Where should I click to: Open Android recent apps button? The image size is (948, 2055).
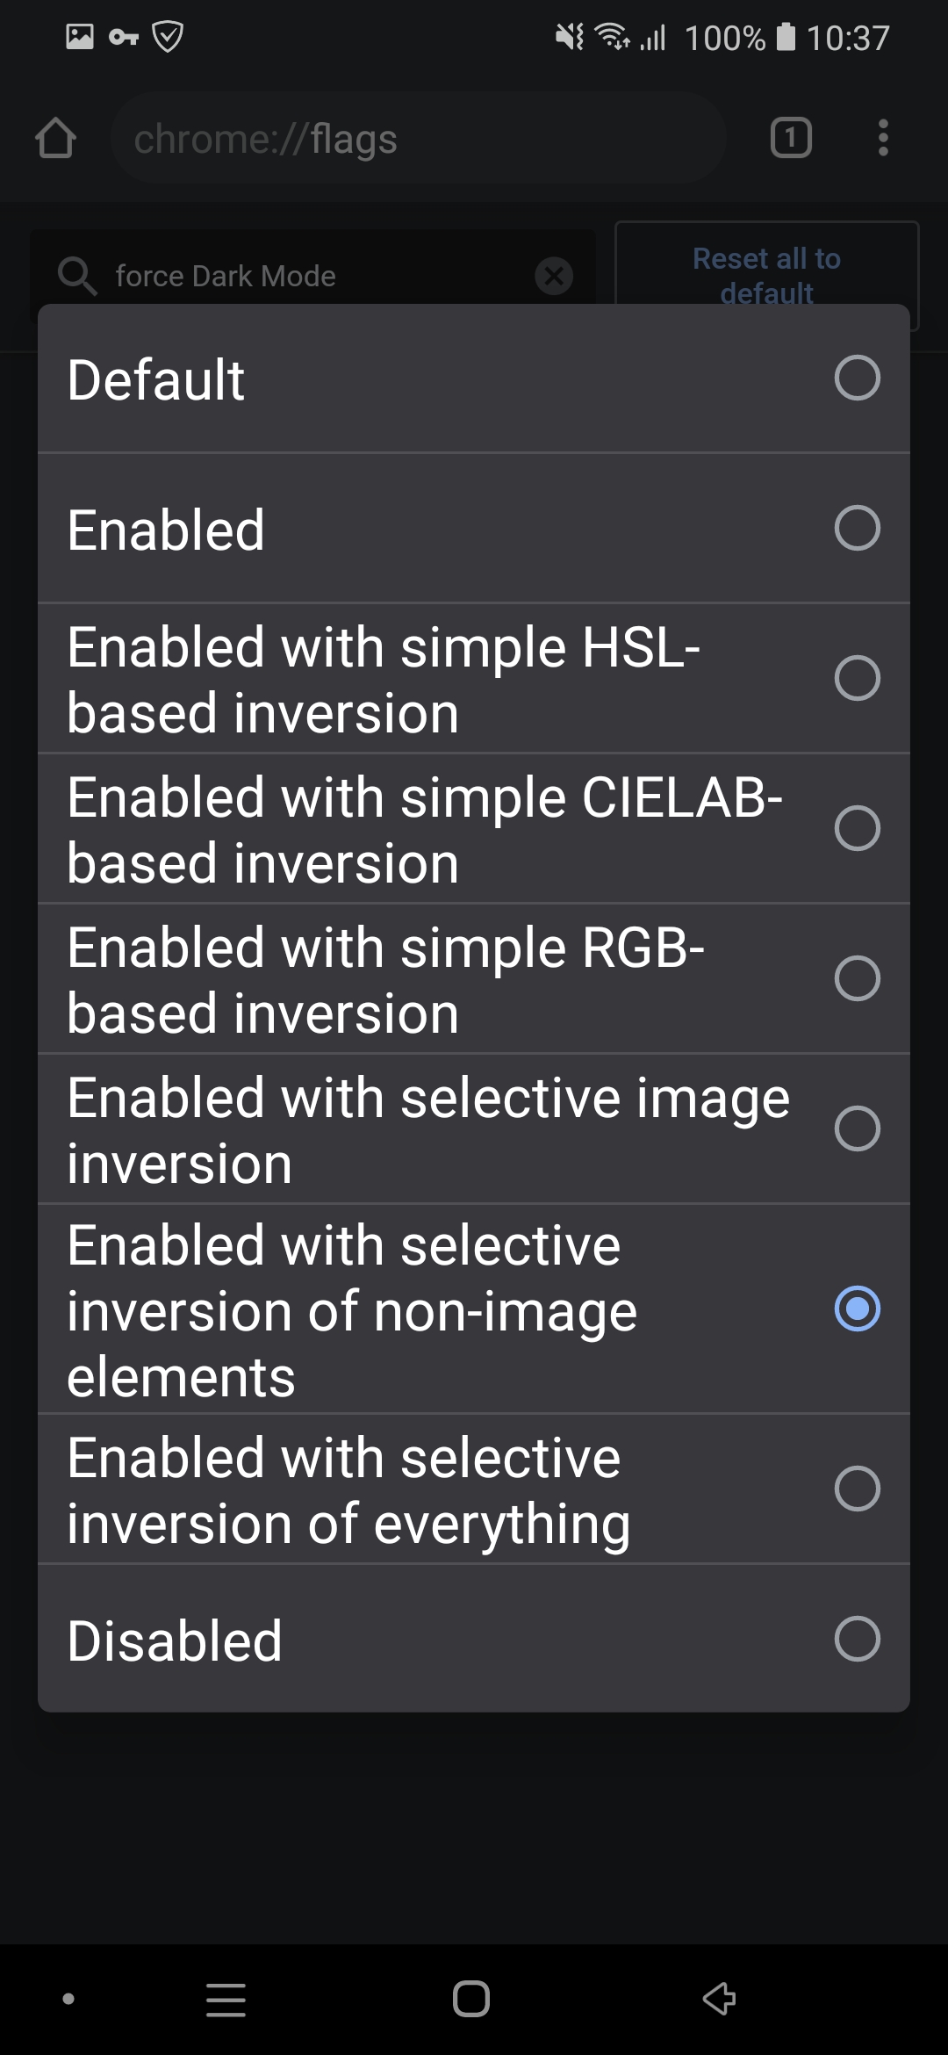(x=226, y=1999)
